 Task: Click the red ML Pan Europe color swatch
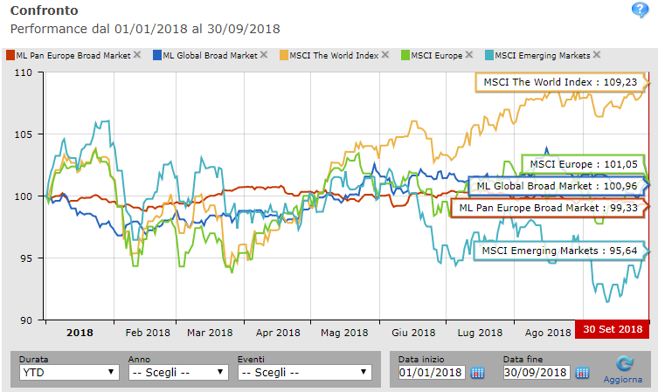coord(10,55)
